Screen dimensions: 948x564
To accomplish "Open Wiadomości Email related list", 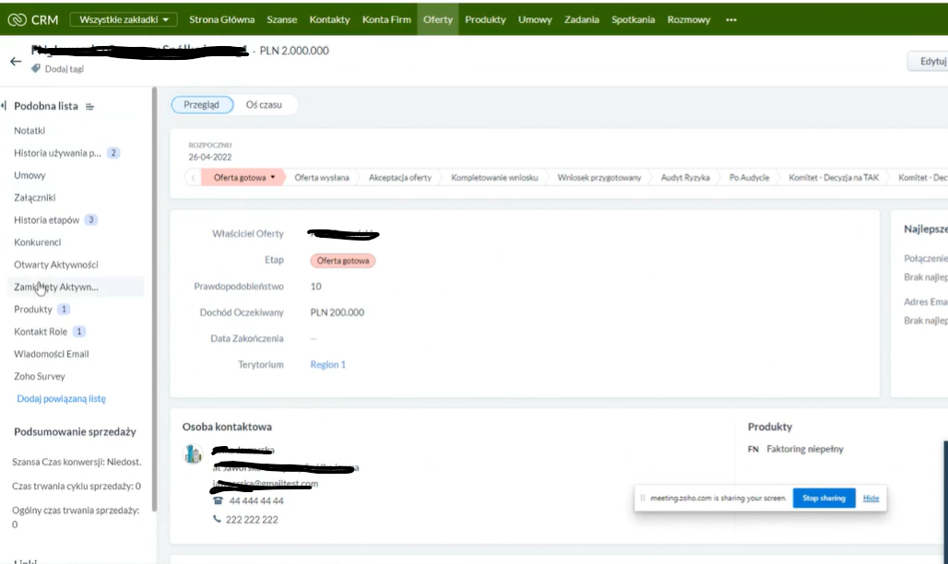I will pos(52,354).
